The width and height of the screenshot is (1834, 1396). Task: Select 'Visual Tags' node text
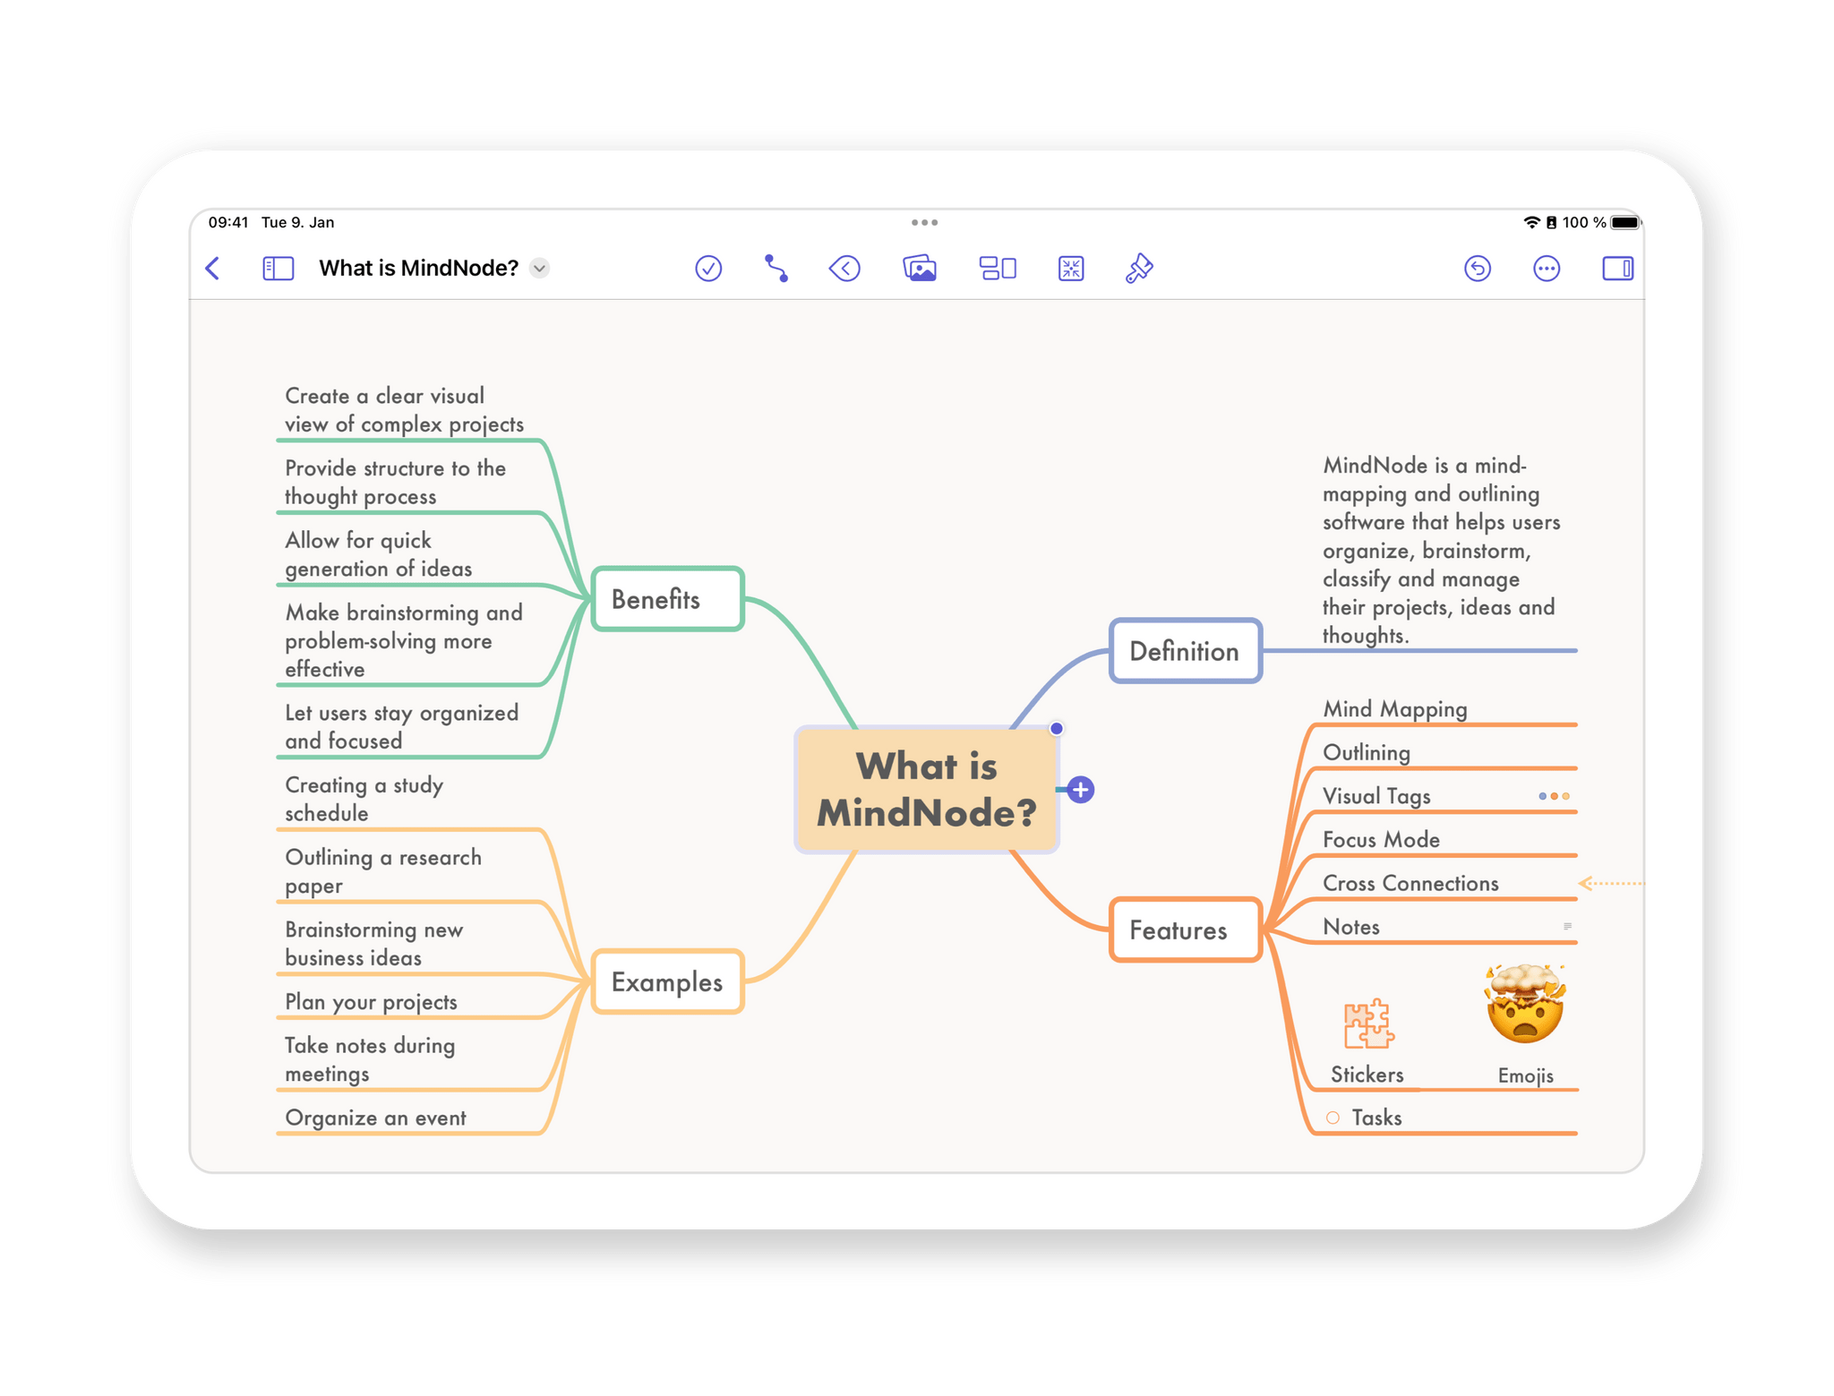(1376, 796)
